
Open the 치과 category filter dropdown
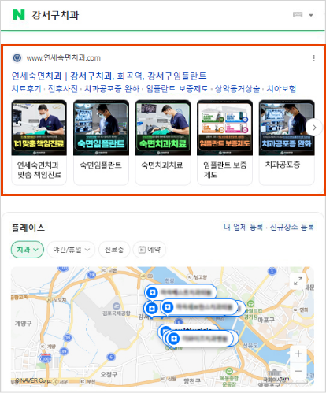(x=28, y=250)
